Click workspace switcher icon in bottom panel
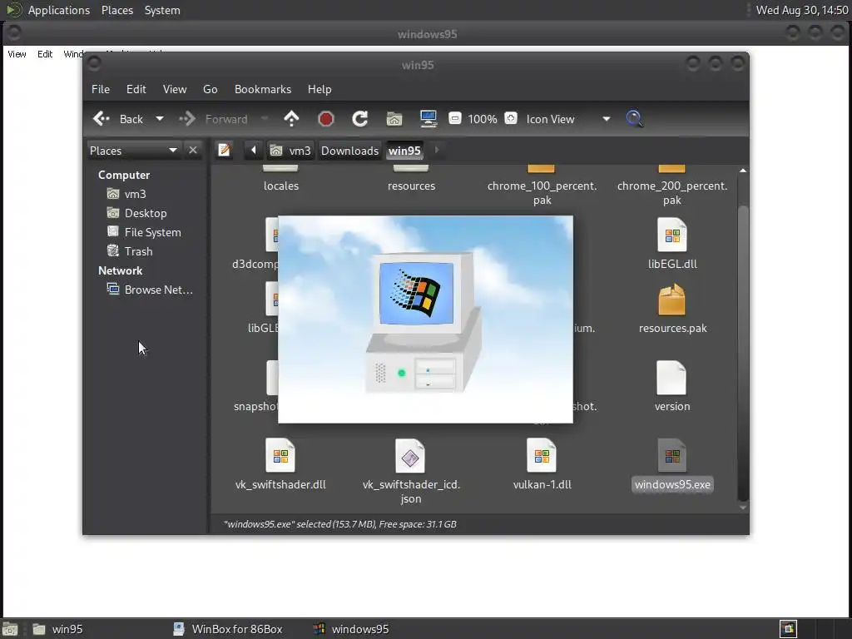 789,629
